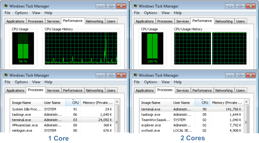Select terminal.exe row using 141,756 K memory
The width and height of the screenshot is (259, 143).
pos(192,109)
